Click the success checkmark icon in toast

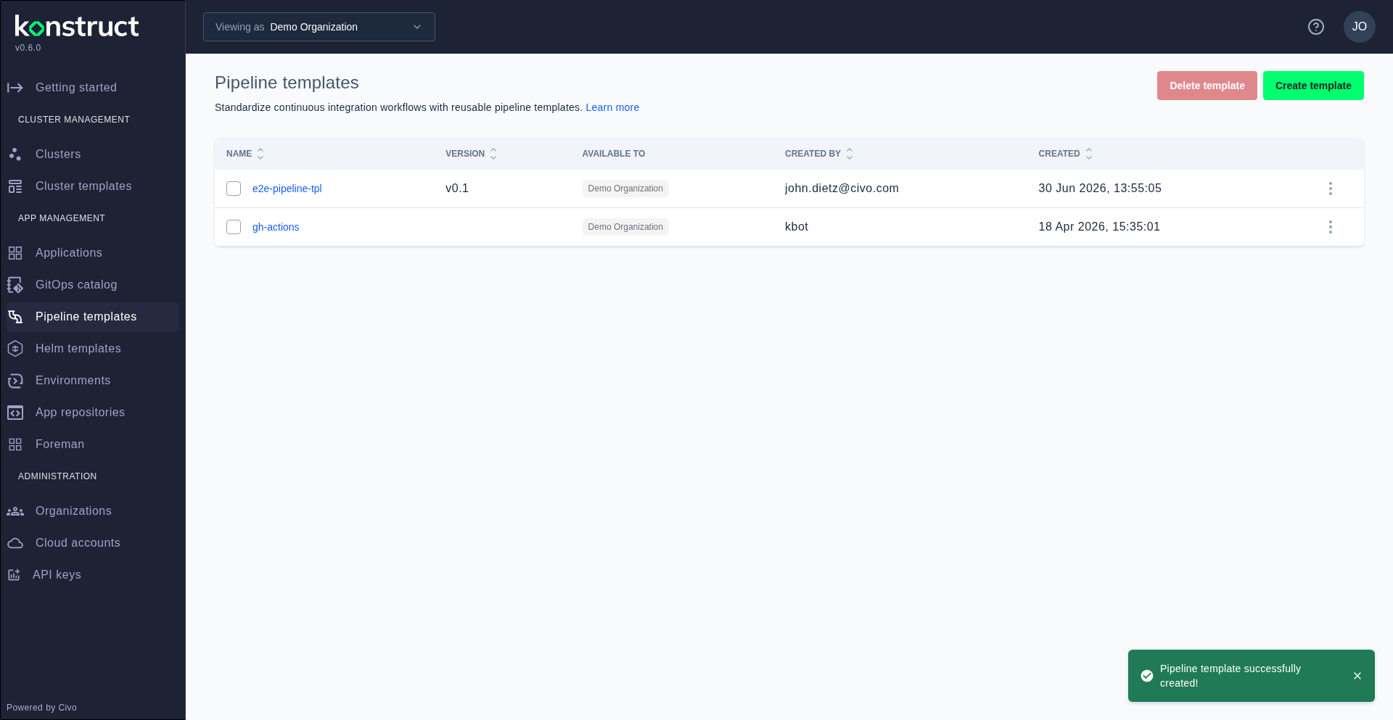coord(1147,676)
